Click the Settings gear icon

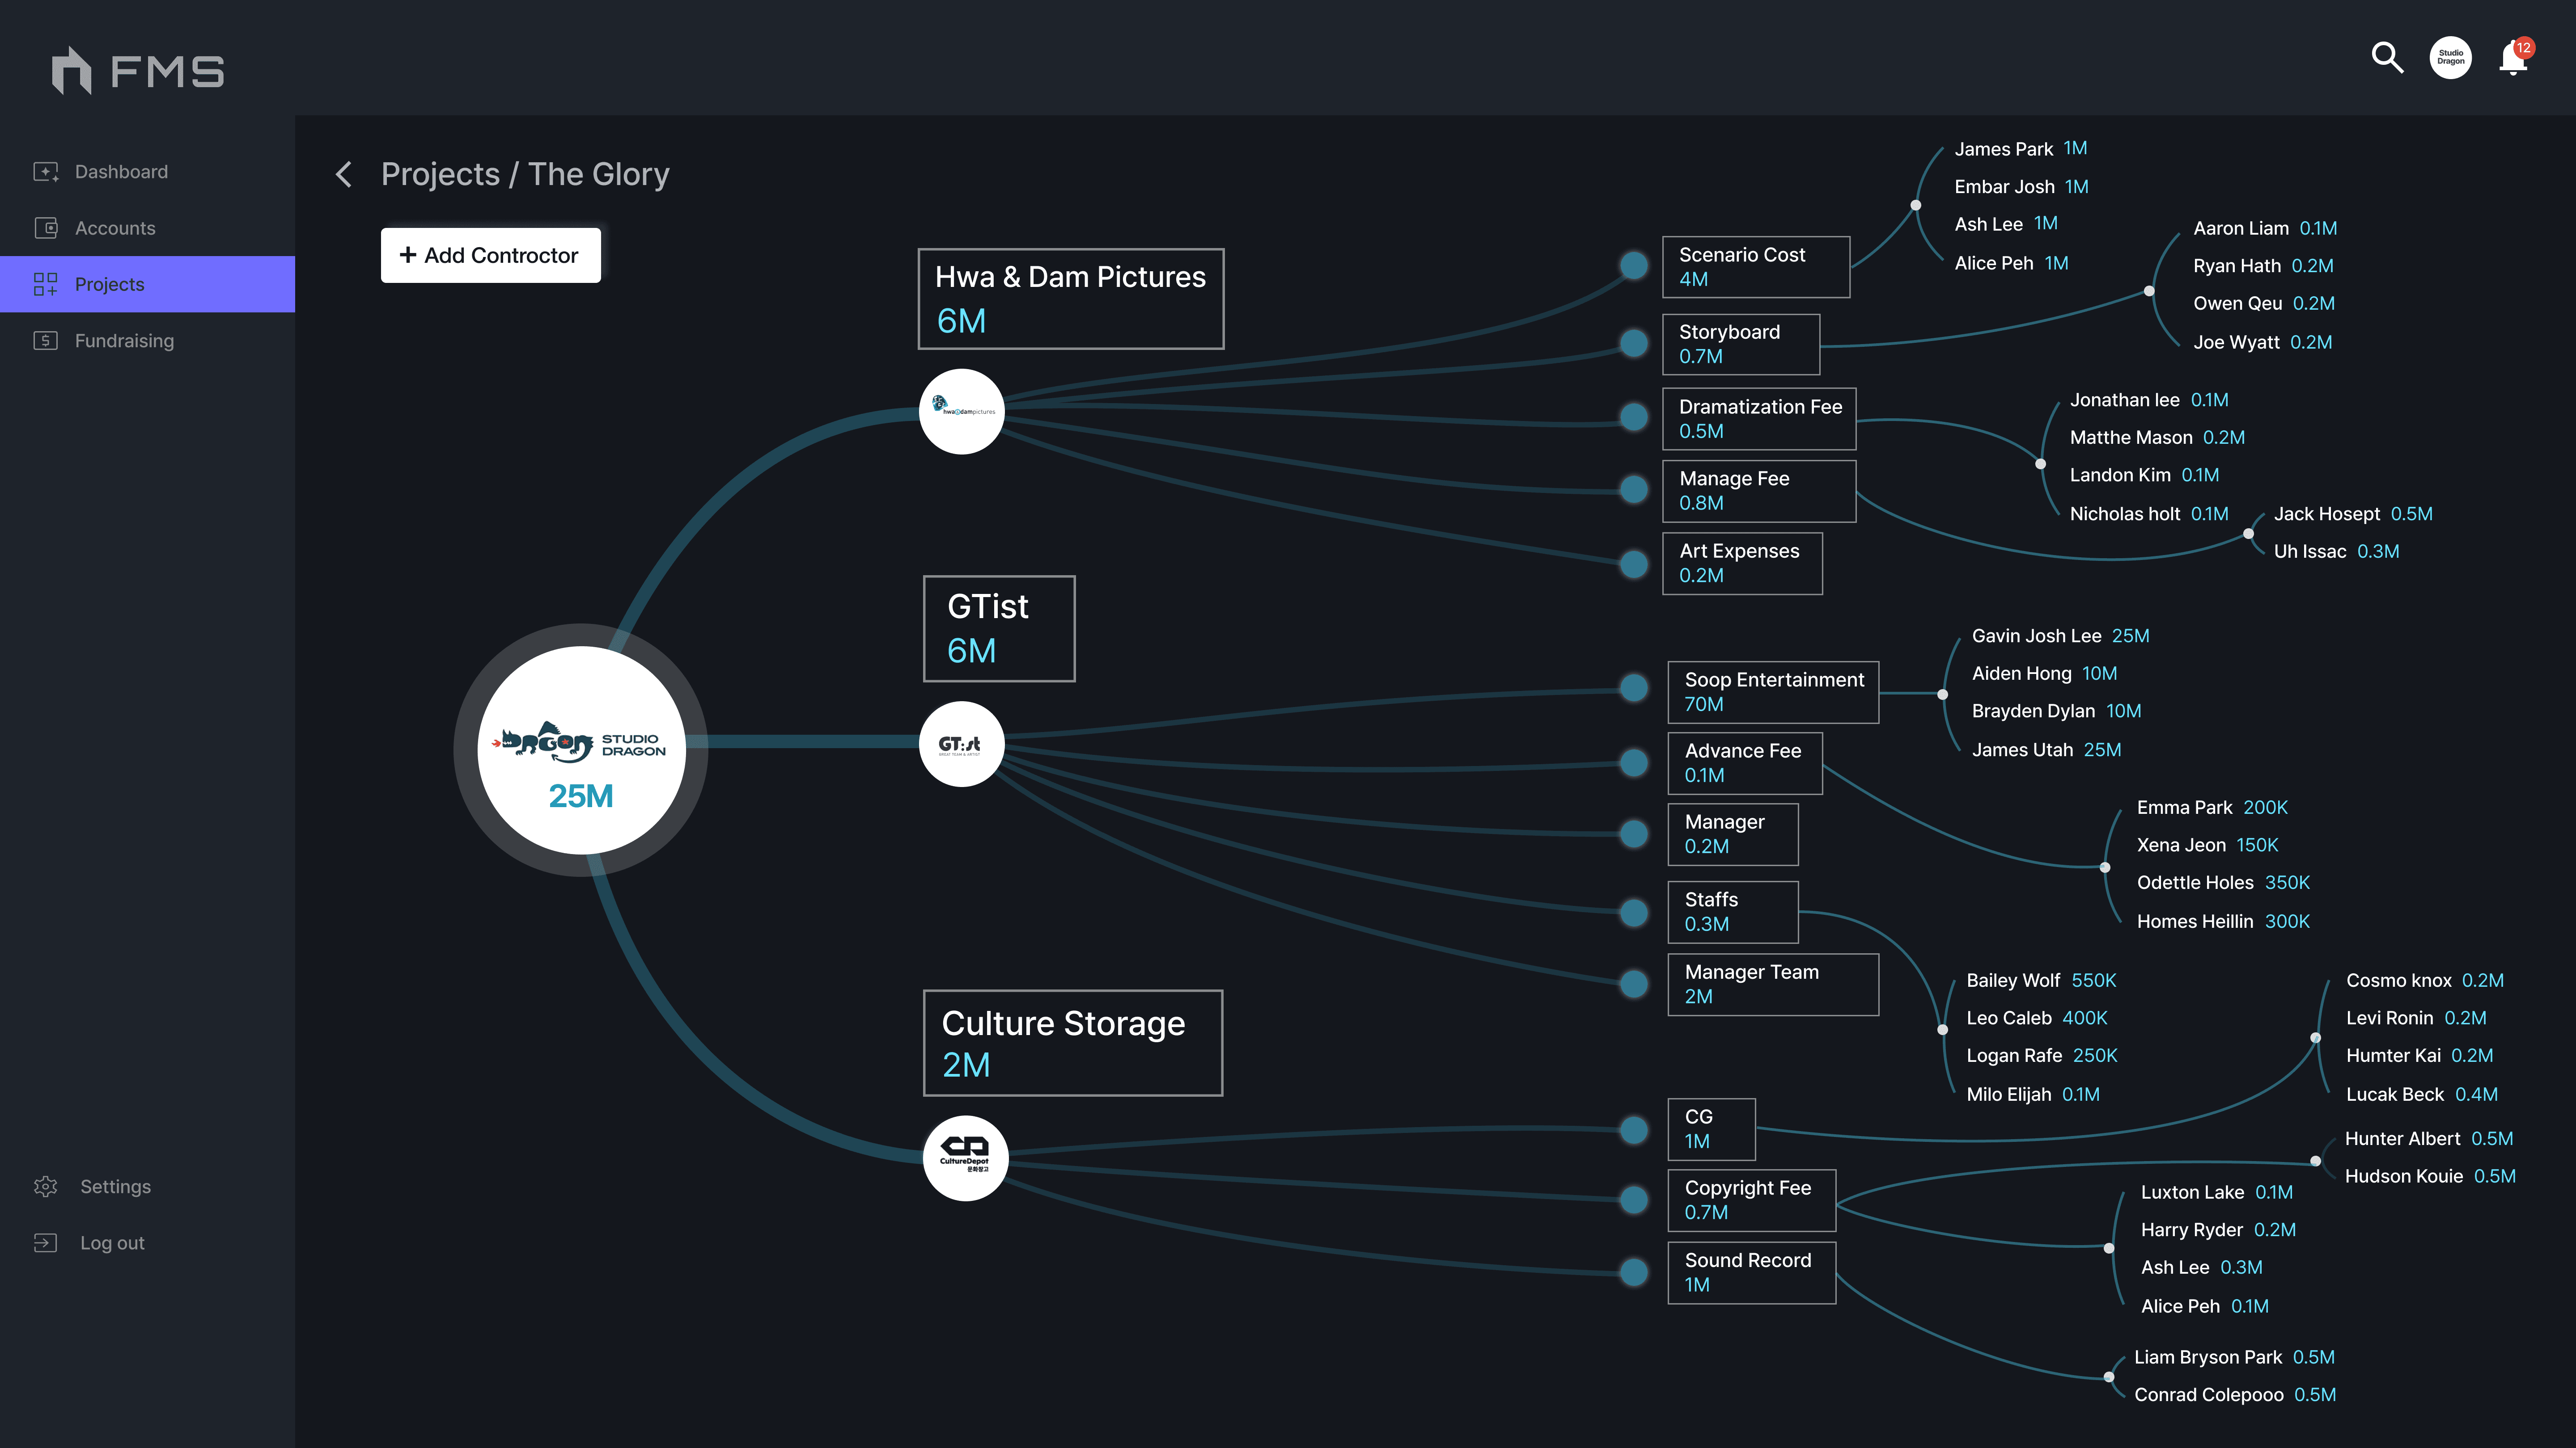click(x=45, y=1186)
